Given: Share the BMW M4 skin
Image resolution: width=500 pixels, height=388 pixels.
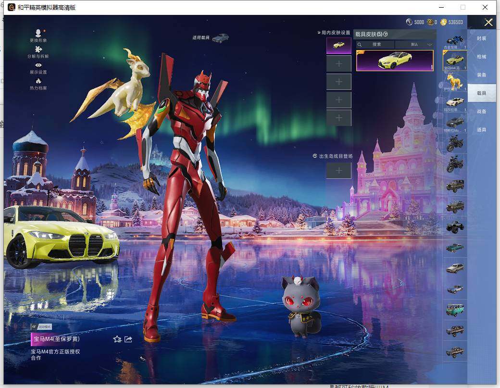Looking at the screenshot, I should point(128,339).
